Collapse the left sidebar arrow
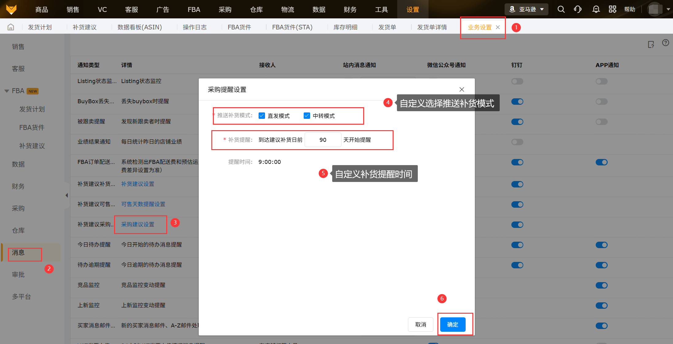 (67, 195)
